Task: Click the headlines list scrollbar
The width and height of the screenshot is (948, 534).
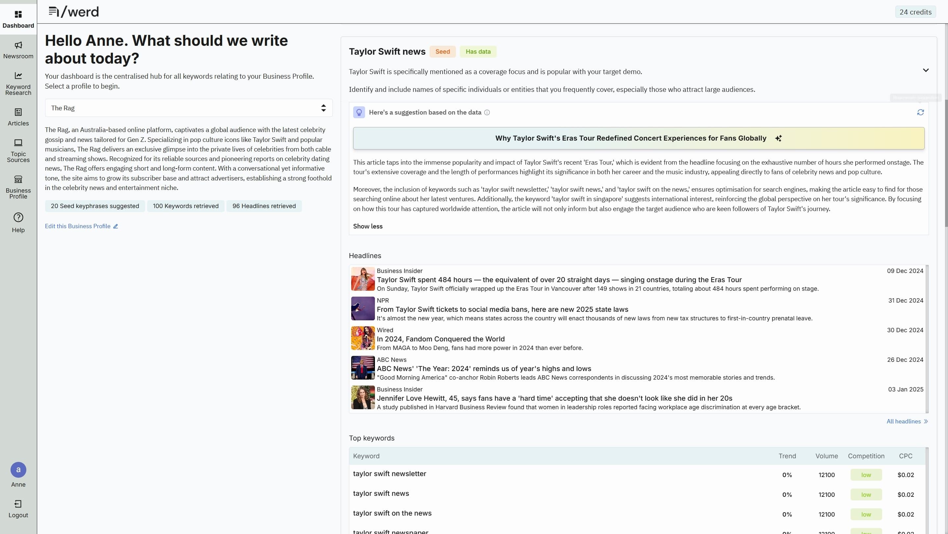Action: (x=927, y=339)
